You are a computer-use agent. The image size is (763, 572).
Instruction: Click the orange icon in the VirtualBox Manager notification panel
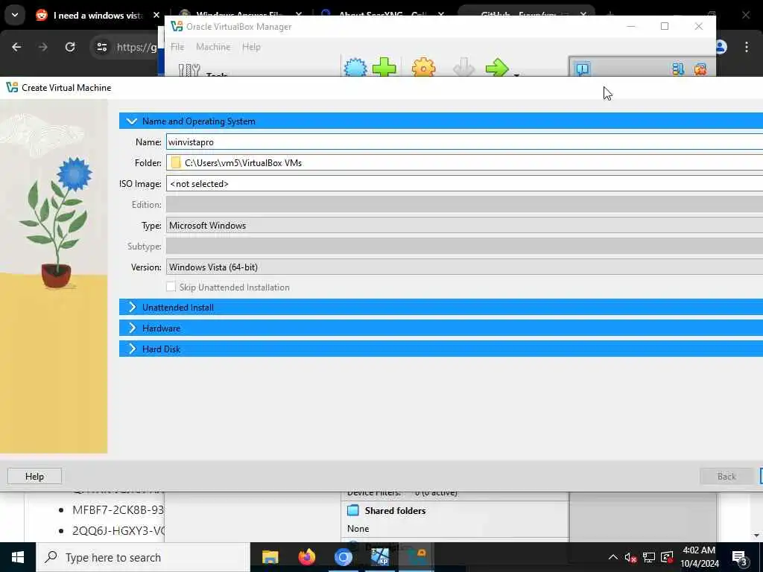(700, 69)
